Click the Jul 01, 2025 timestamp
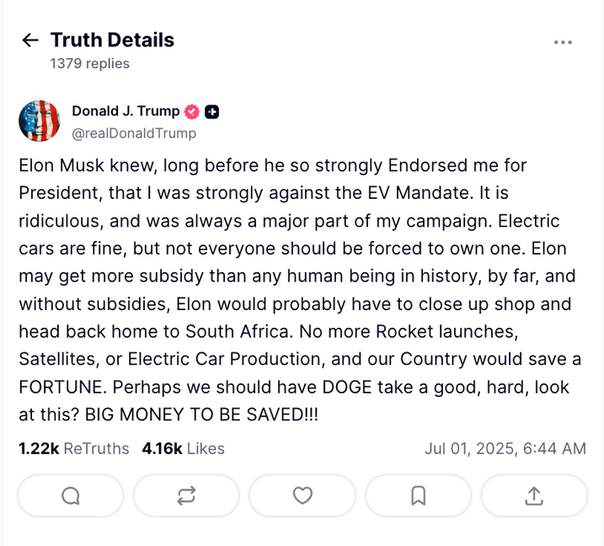The image size is (604, 546). [505, 448]
